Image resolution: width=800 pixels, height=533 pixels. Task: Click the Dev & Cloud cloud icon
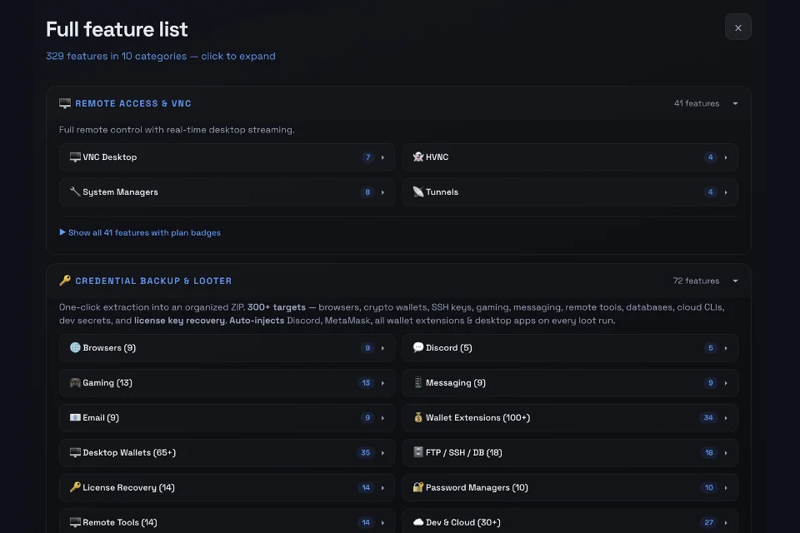(x=418, y=522)
